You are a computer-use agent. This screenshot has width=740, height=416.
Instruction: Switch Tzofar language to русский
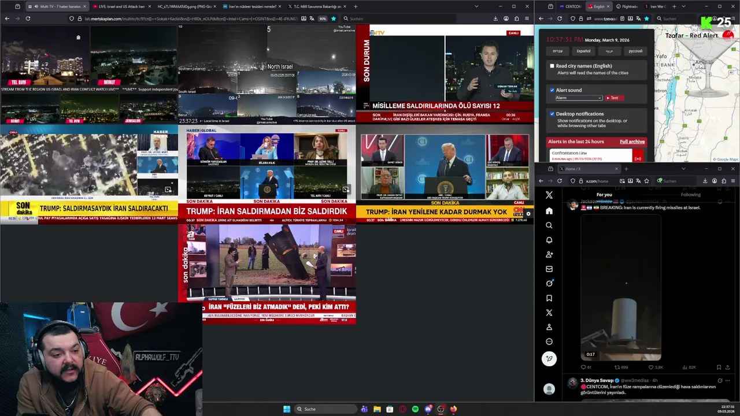pyautogui.click(x=635, y=51)
